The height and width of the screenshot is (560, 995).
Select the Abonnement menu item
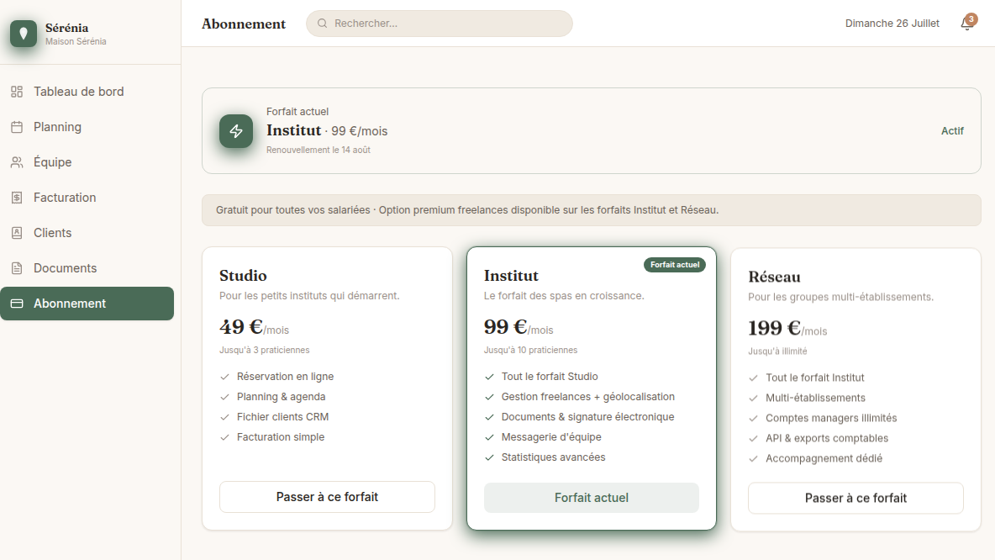[87, 304]
